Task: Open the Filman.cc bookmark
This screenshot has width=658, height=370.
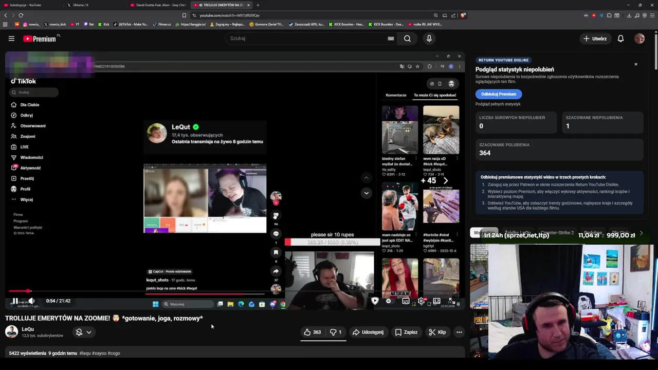Action: click(x=161, y=24)
